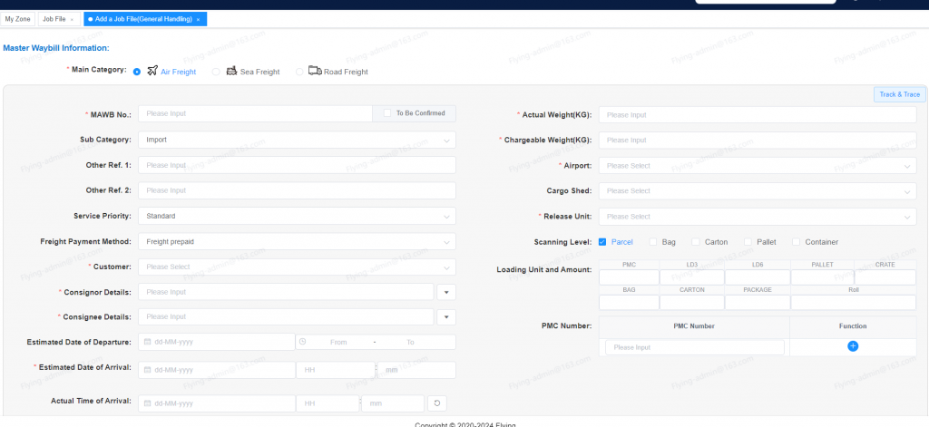
Task: Click the clock icon in departure time range
Action: pos(303,342)
